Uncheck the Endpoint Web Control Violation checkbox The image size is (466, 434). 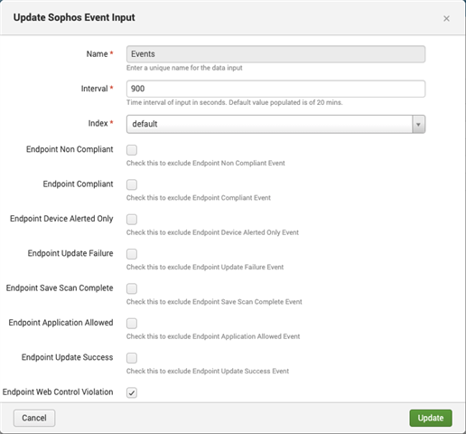[132, 392]
